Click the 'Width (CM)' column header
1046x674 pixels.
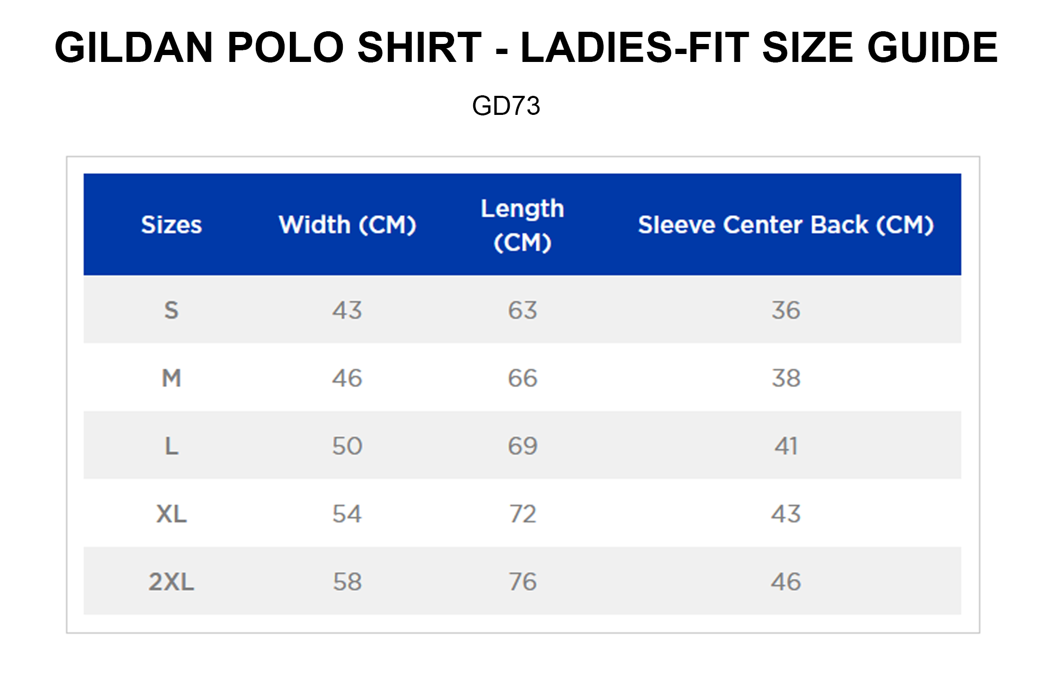(348, 225)
